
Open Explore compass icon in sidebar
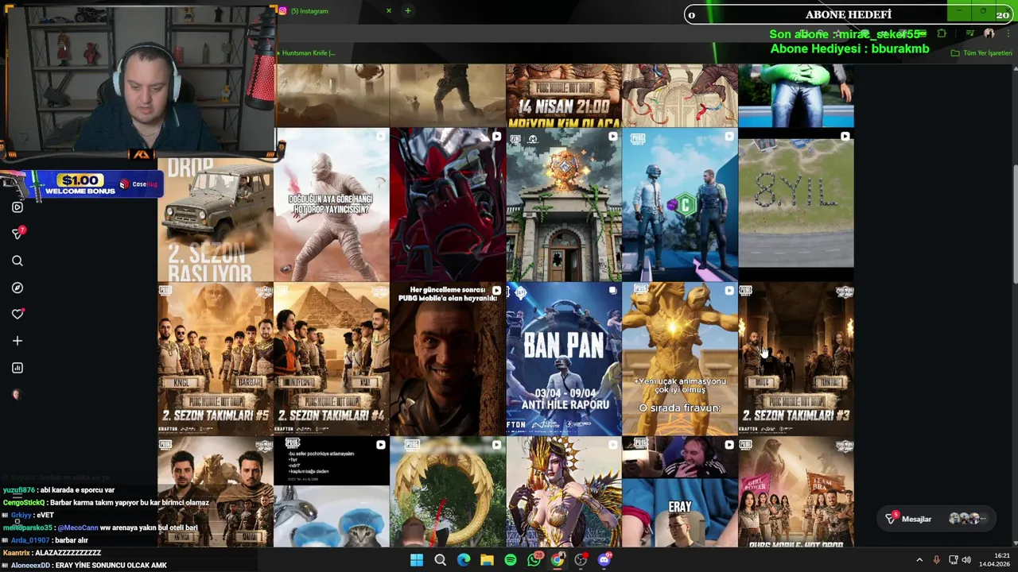pos(17,288)
